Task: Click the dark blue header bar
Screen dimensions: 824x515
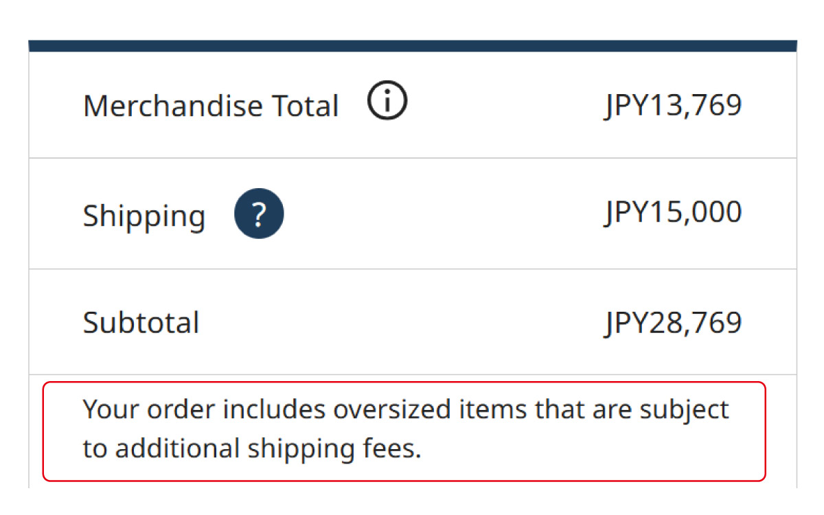Action: click(x=412, y=46)
